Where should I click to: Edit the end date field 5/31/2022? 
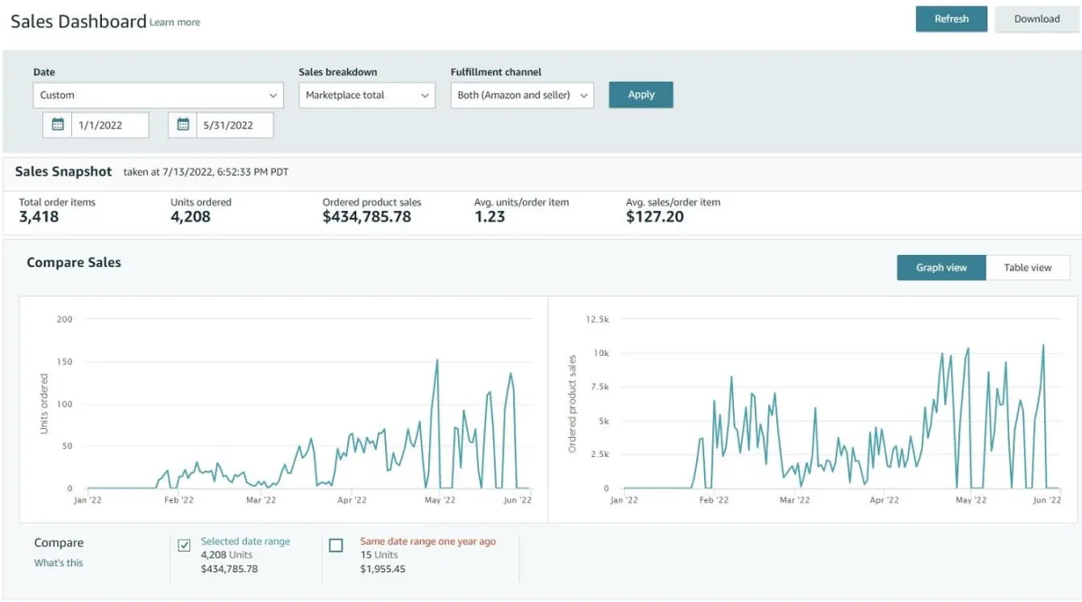click(x=234, y=125)
